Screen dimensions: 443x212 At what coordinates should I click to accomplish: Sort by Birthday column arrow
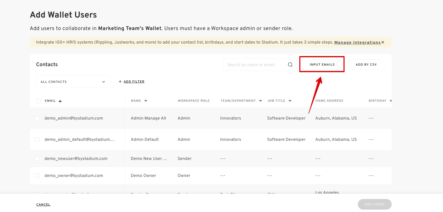coord(391,101)
